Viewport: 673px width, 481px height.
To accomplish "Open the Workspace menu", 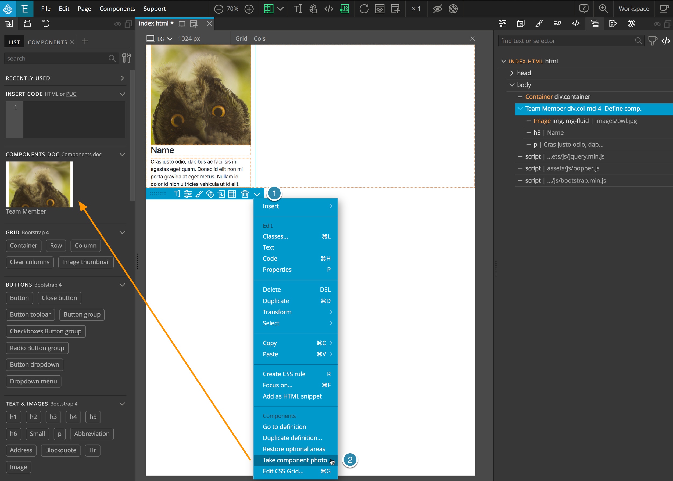I will (633, 9).
